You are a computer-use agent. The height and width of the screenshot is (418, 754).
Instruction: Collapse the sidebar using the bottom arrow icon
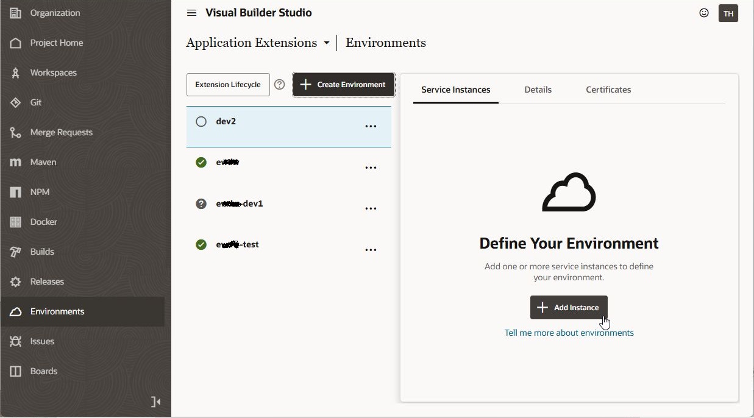[x=156, y=402]
